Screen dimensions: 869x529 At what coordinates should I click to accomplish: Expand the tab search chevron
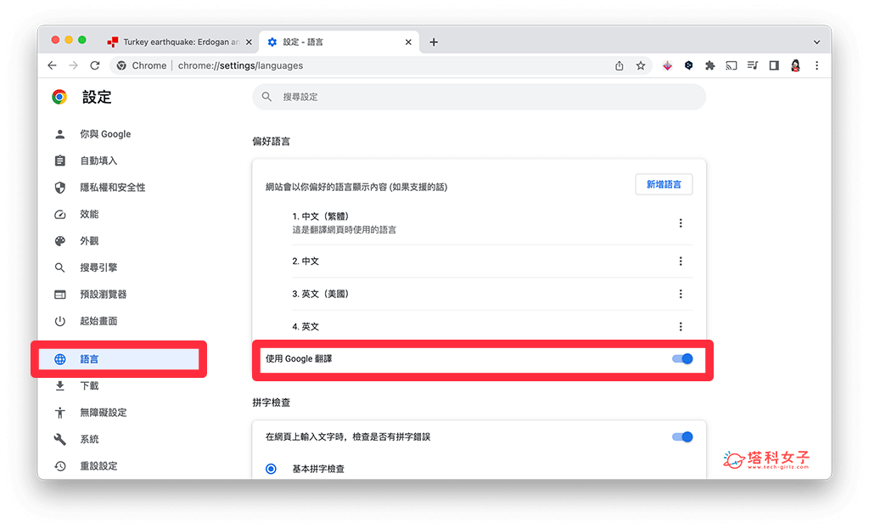point(816,42)
